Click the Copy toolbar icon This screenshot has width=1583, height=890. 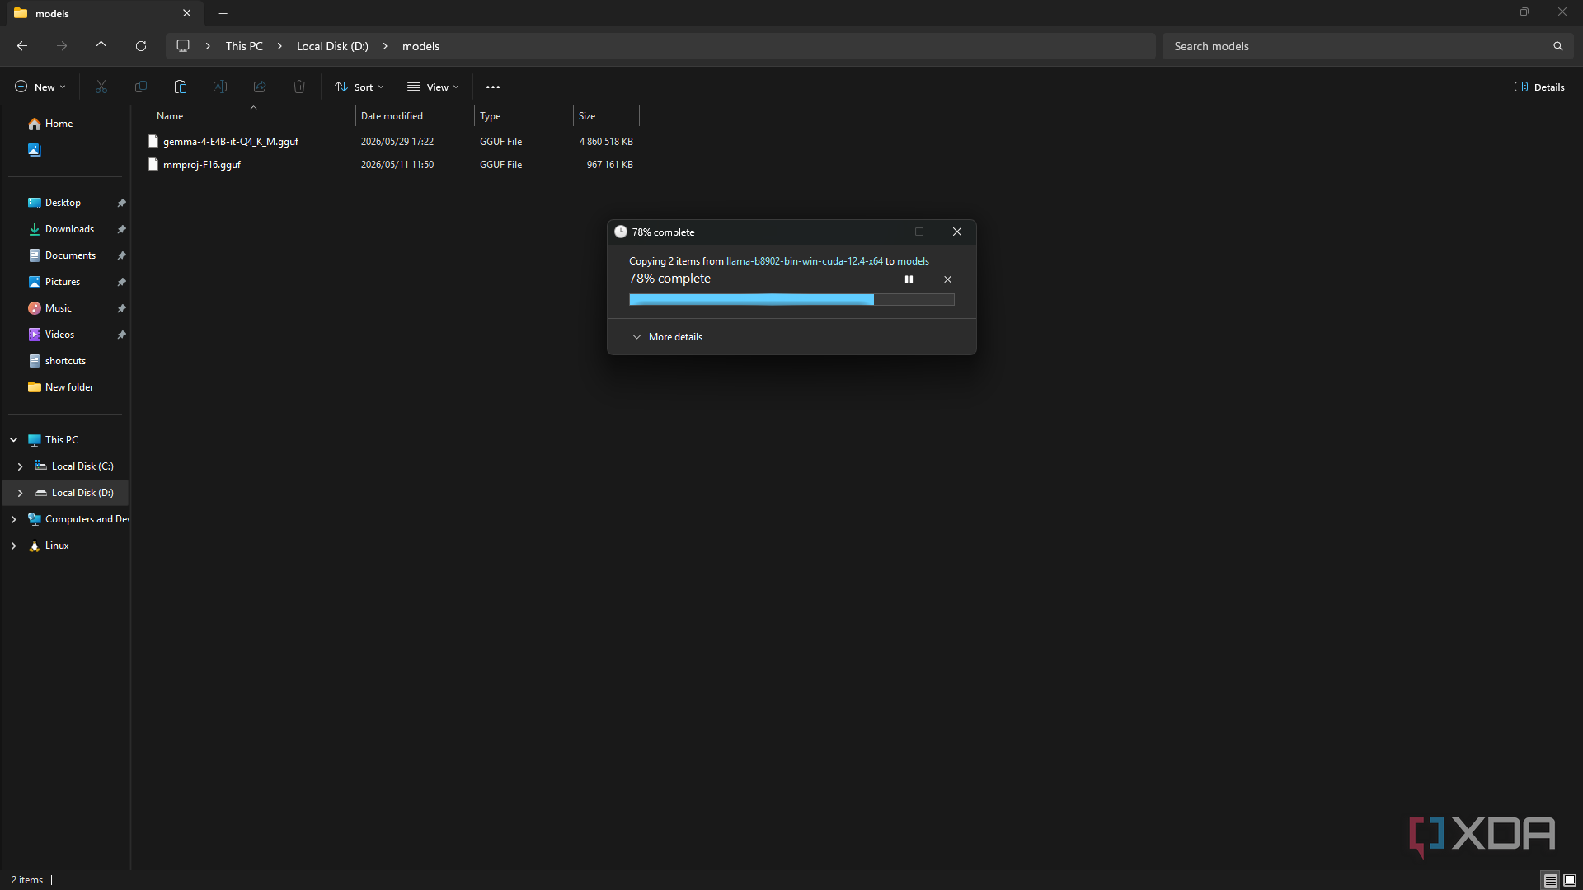click(x=141, y=87)
